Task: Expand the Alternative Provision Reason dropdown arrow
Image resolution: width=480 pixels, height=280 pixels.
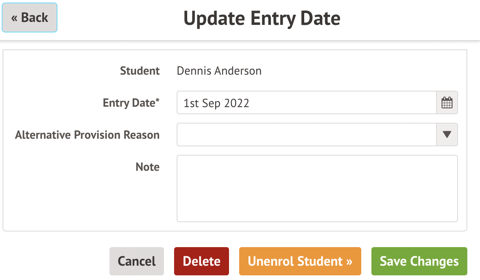Action: [447, 135]
